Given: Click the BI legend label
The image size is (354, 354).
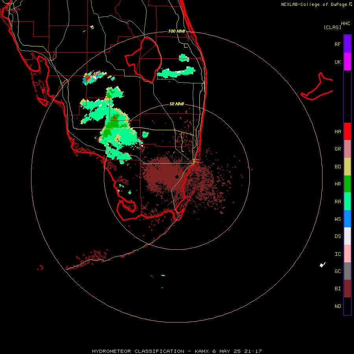Looking at the screenshot, I should coord(337,289).
